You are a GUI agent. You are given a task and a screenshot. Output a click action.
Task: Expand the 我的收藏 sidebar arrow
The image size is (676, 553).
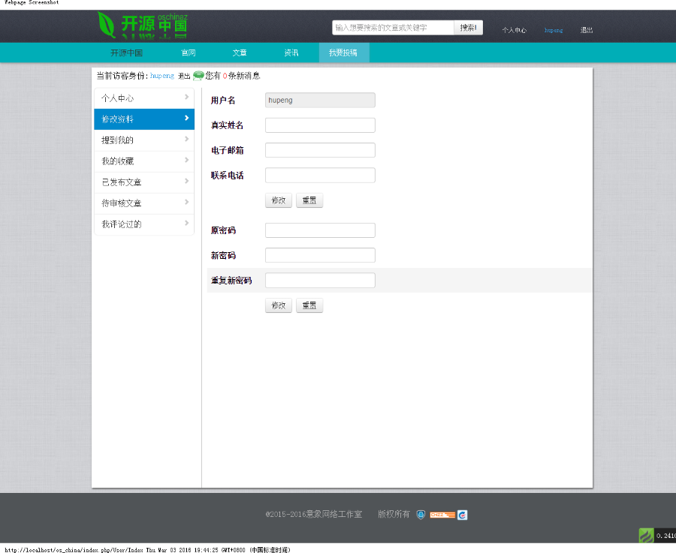[188, 161]
